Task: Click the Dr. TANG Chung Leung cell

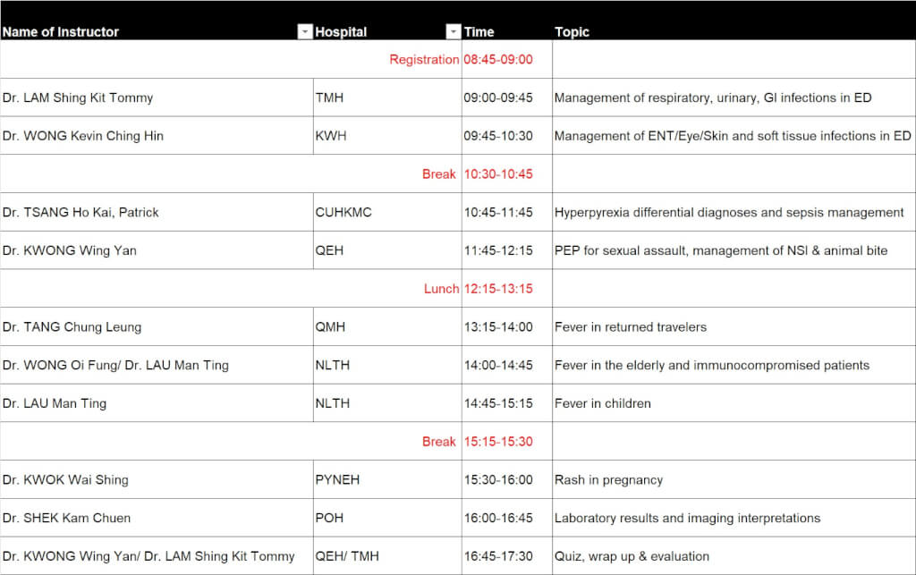Action: pyautogui.click(x=72, y=327)
